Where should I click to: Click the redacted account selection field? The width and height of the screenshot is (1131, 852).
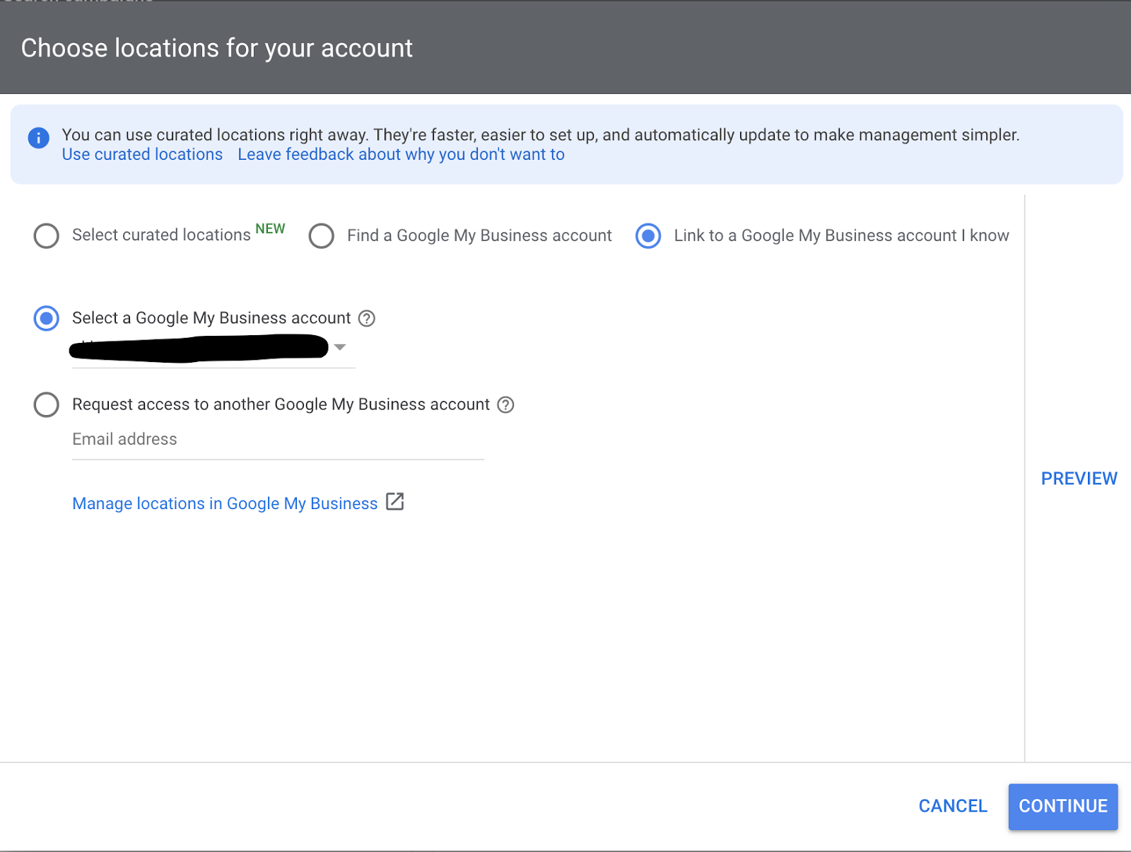point(198,348)
